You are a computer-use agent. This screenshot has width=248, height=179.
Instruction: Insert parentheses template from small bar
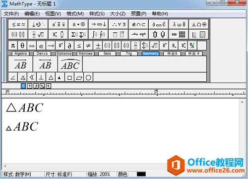[x=107, y=46]
